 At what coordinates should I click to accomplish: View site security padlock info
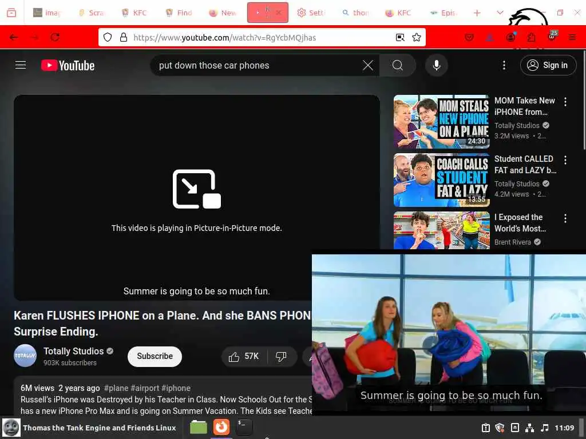pos(124,37)
